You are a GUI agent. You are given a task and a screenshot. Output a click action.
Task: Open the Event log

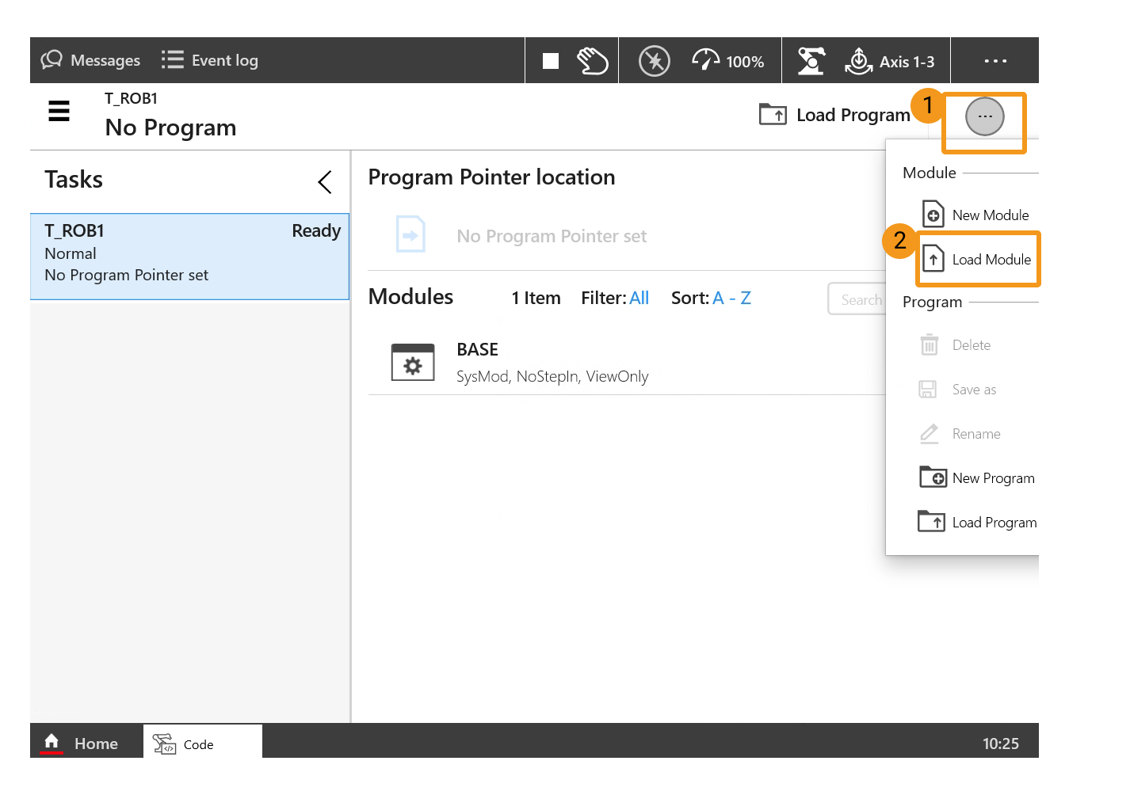coord(210,60)
